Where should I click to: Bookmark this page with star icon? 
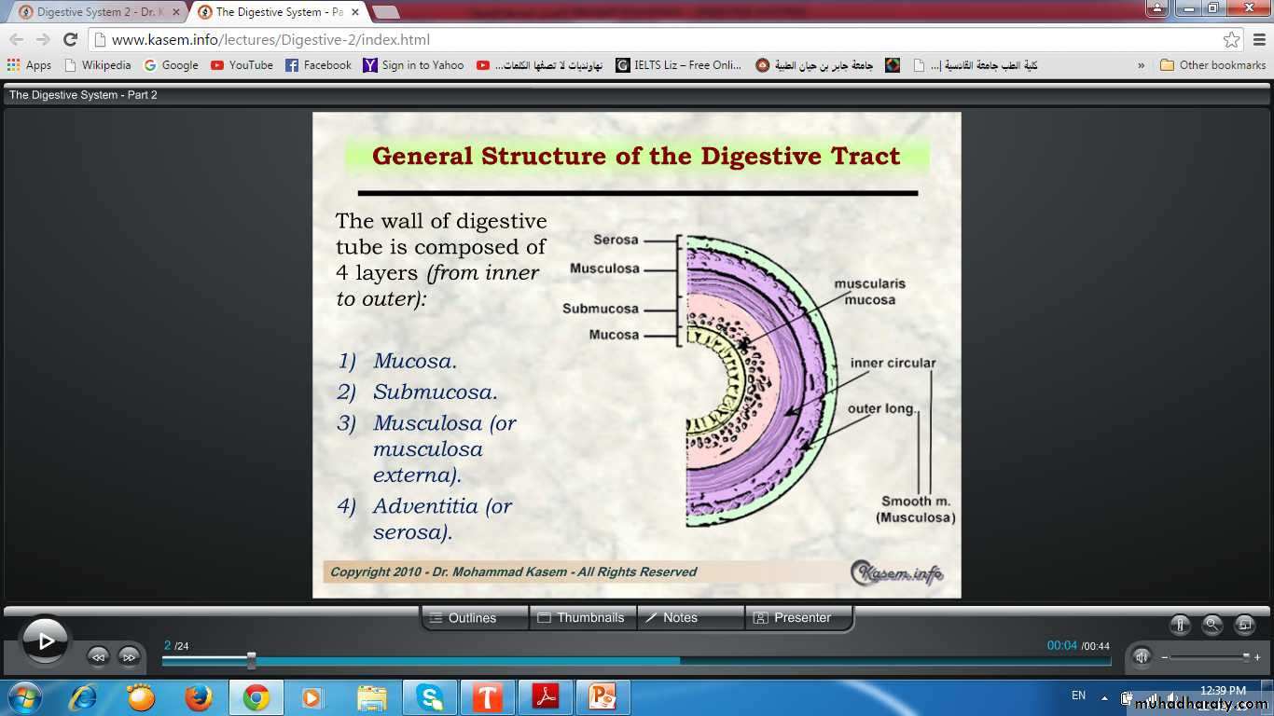(1231, 40)
